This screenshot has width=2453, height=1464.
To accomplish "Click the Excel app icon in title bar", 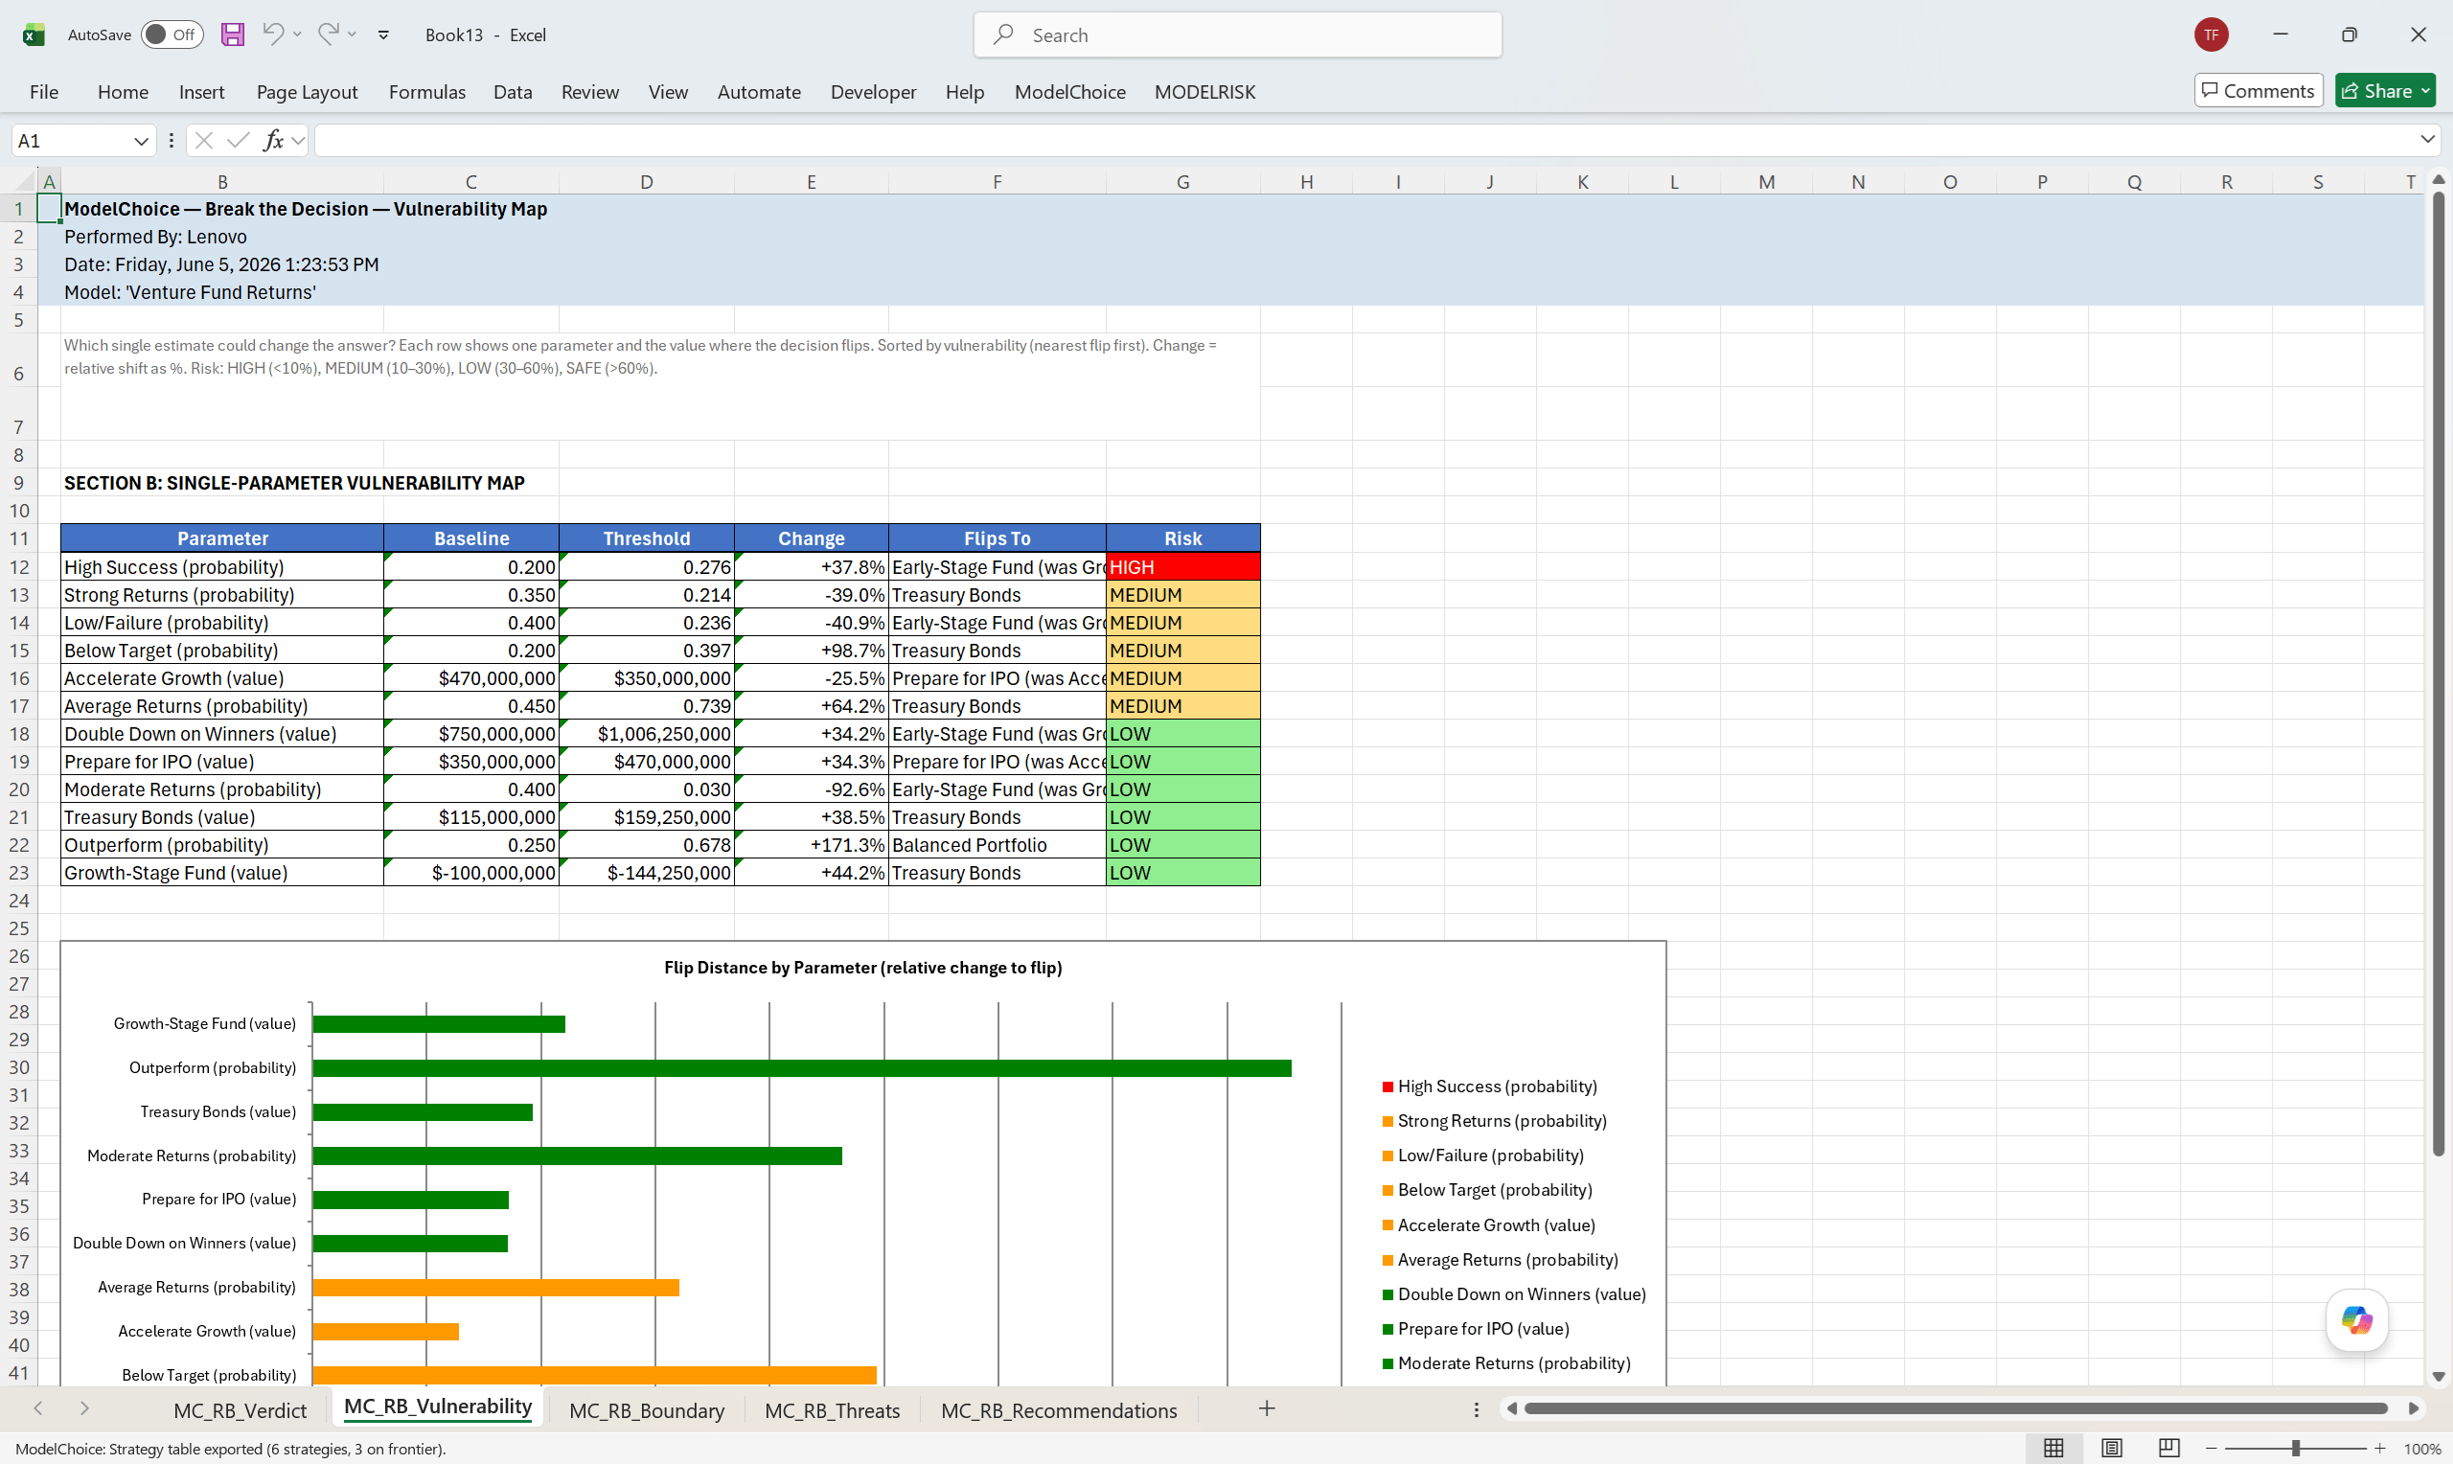I will point(34,35).
